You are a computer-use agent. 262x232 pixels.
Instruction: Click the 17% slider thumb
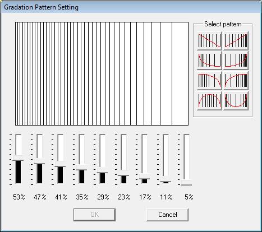pos(144,177)
